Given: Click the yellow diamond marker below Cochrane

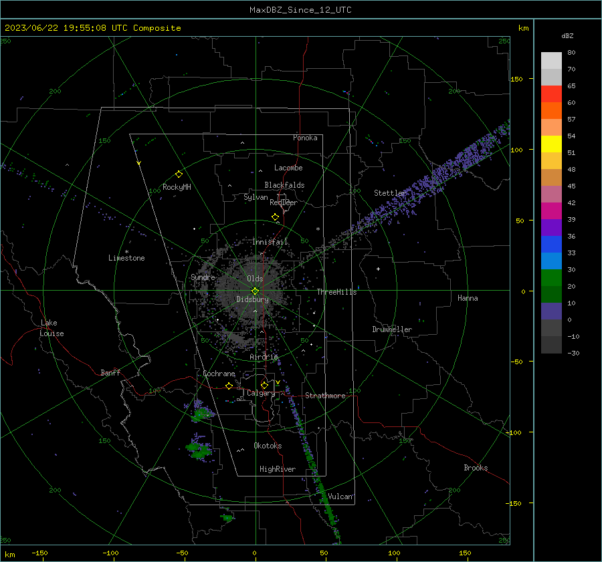Looking at the screenshot, I should pyautogui.click(x=229, y=386).
